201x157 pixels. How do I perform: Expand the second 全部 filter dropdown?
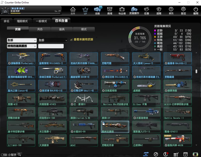53,40
